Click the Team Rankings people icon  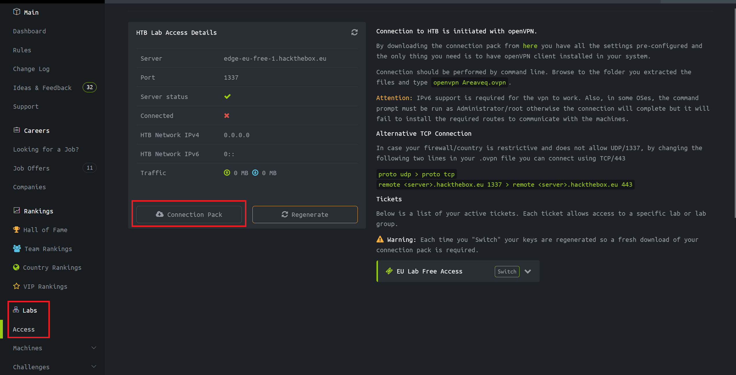[17, 248]
